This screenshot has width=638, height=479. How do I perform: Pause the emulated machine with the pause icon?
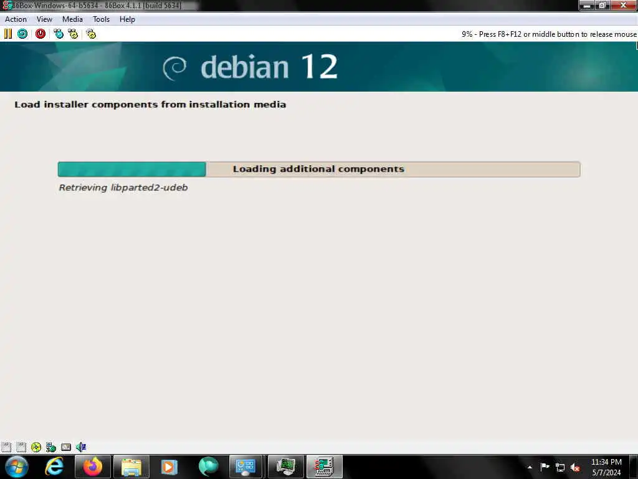[7, 34]
